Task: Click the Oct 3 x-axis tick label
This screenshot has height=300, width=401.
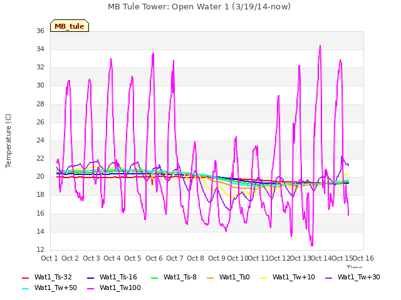Action: coord(91,258)
